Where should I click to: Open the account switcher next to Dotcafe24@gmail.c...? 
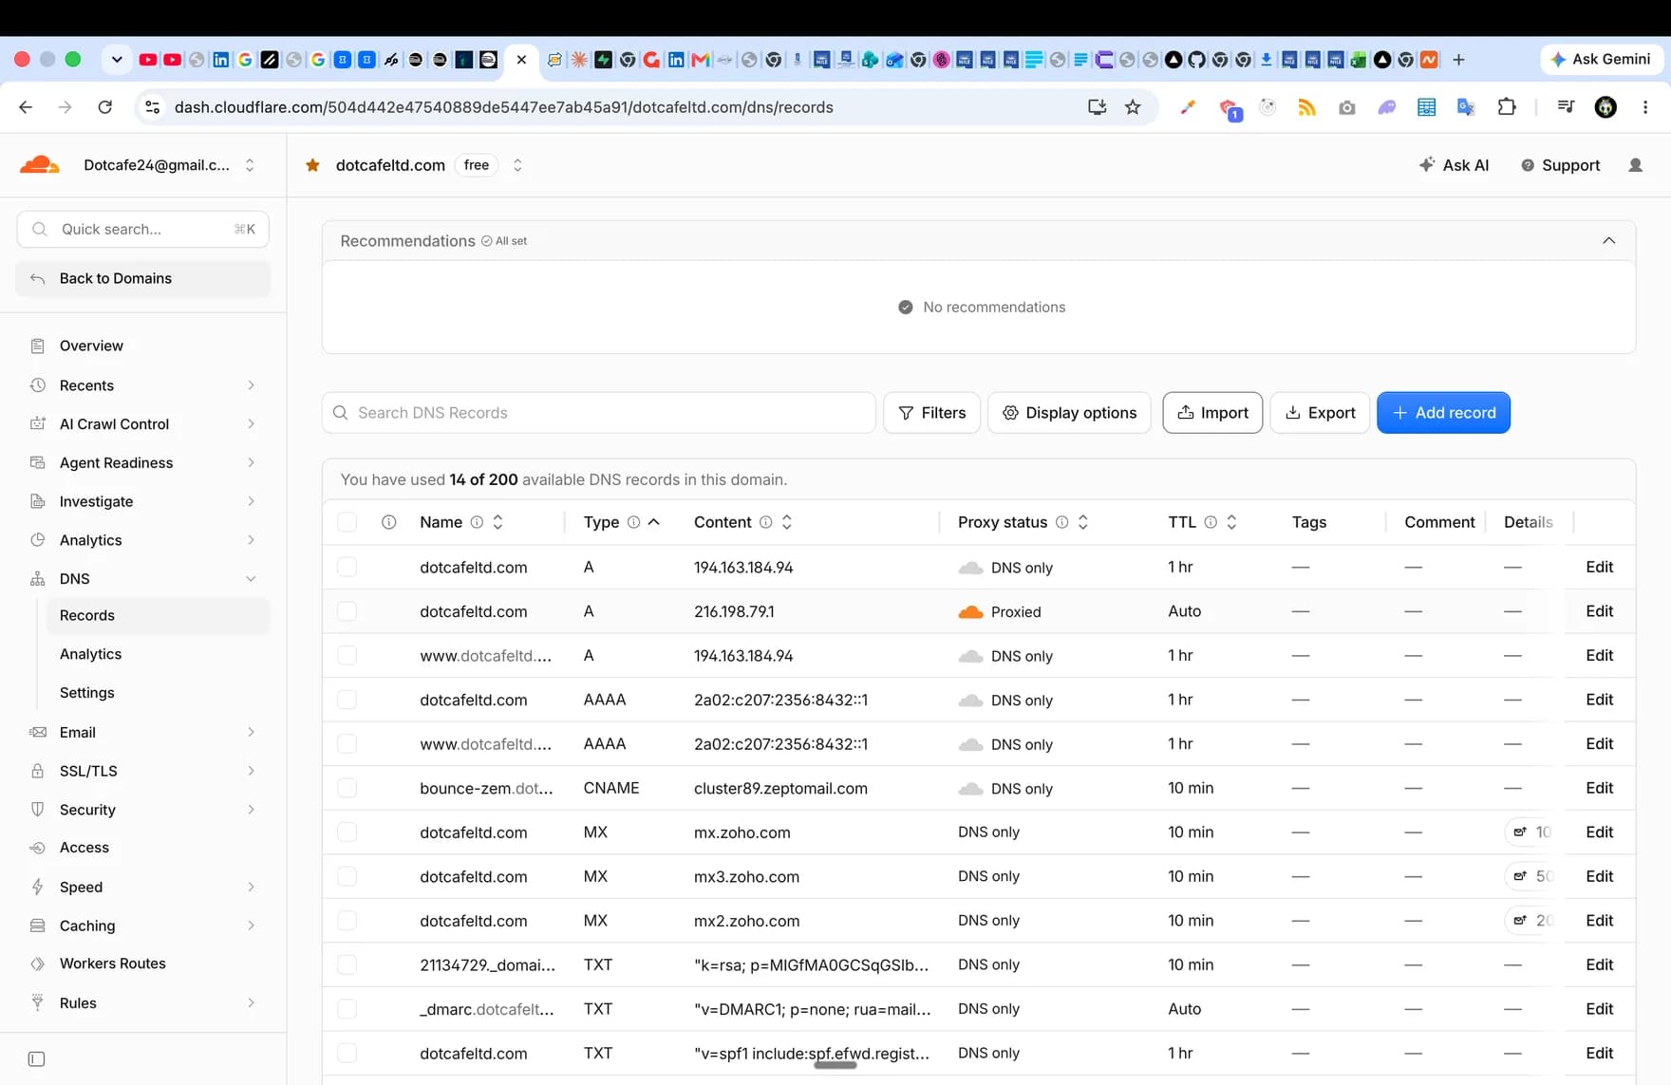[x=250, y=165]
